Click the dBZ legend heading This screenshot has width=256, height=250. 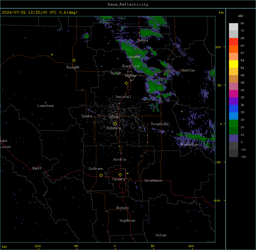241,16
